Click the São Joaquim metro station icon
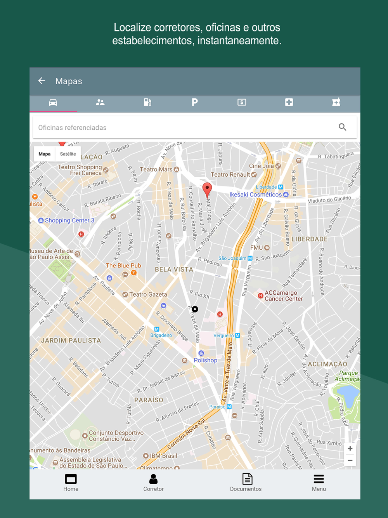 click(x=250, y=258)
